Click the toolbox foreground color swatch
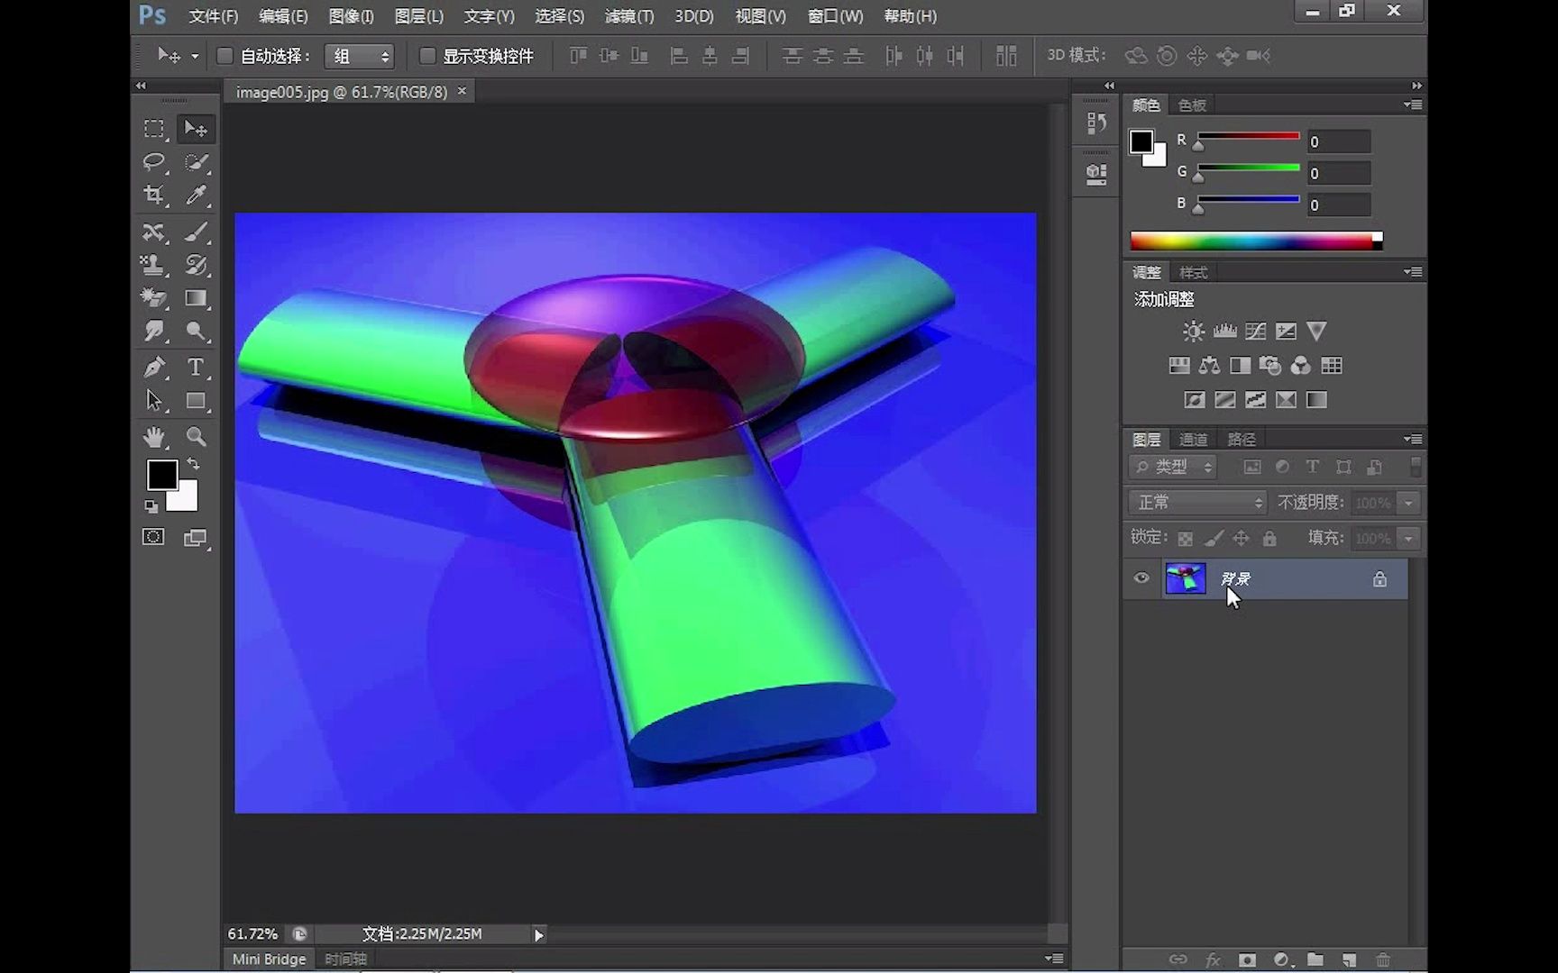The width and height of the screenshot is (1558, 973). (x=162, y=475)
